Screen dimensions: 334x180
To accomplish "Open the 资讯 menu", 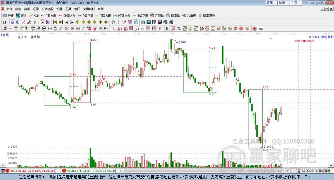I will (x=27, y=9).
